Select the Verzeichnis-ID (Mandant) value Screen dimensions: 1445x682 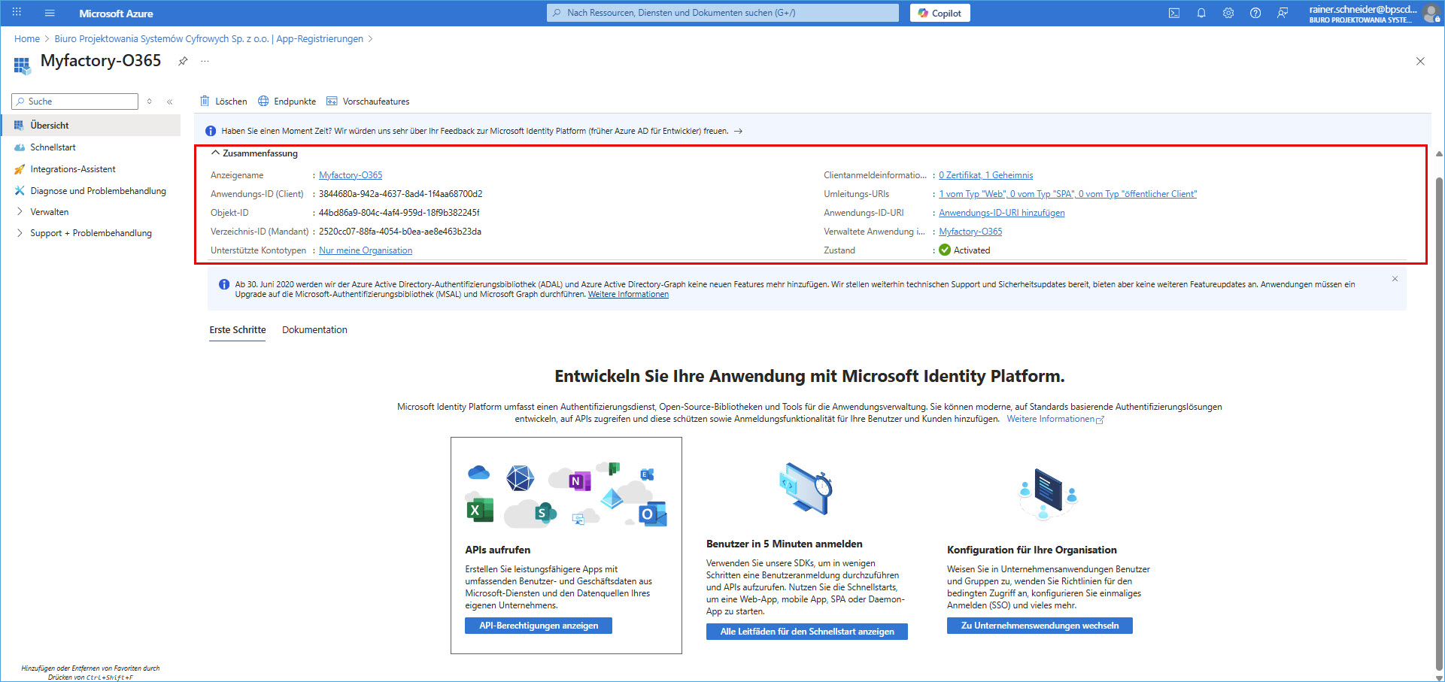coord(400,232)
